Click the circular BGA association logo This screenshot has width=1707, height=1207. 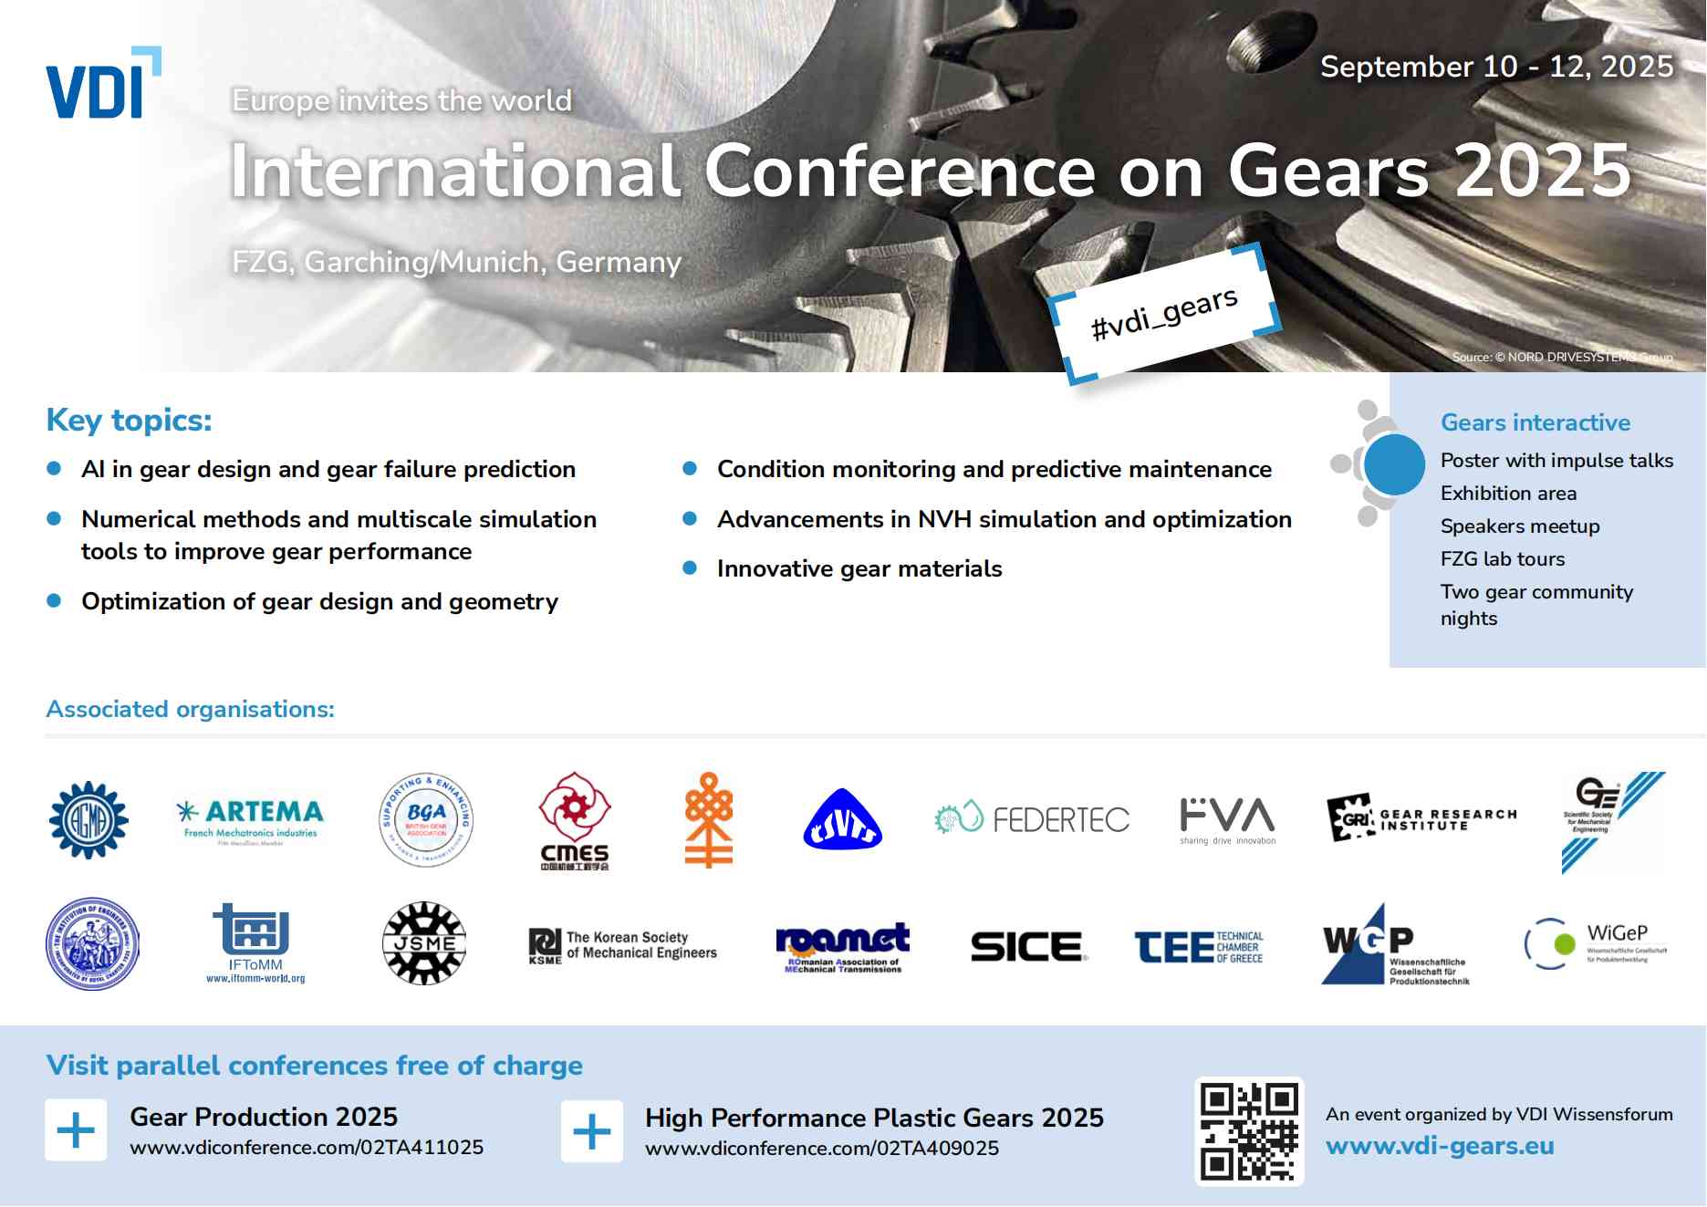pyautogui.click(x=425, y=819)
